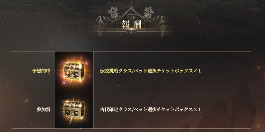Image resolution: width=265 pixels, height=132 pixels.
Task: Select the 参加賞 row label
Action: (x=43, y=109)
